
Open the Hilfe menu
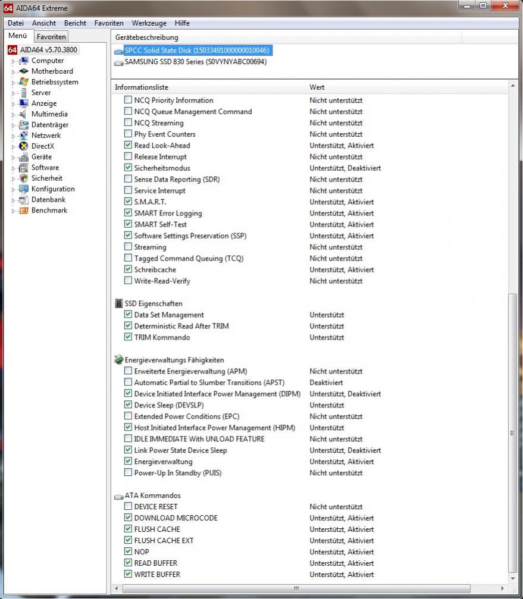(x=182, y=23)
